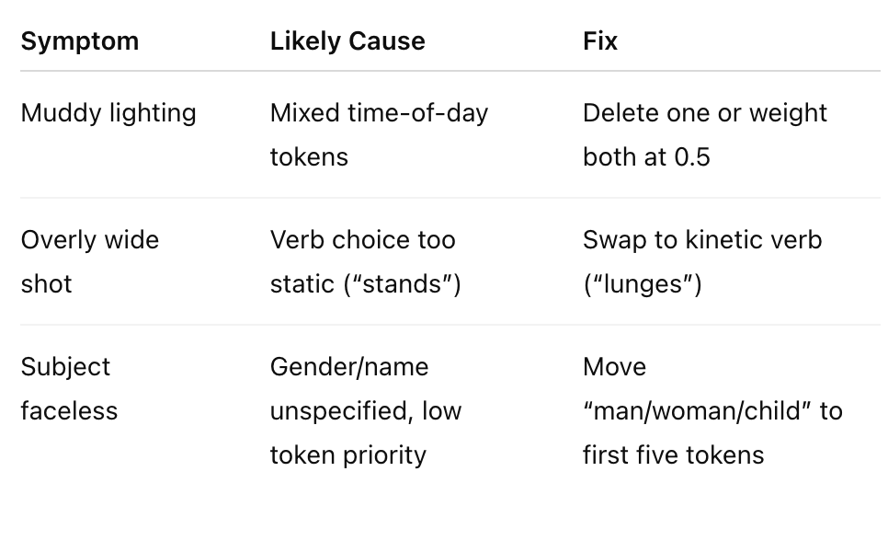Click the Mixed time-of-day tokens cause cell
This screenshot has height=552, width=888.
click(x=379, y=134)
